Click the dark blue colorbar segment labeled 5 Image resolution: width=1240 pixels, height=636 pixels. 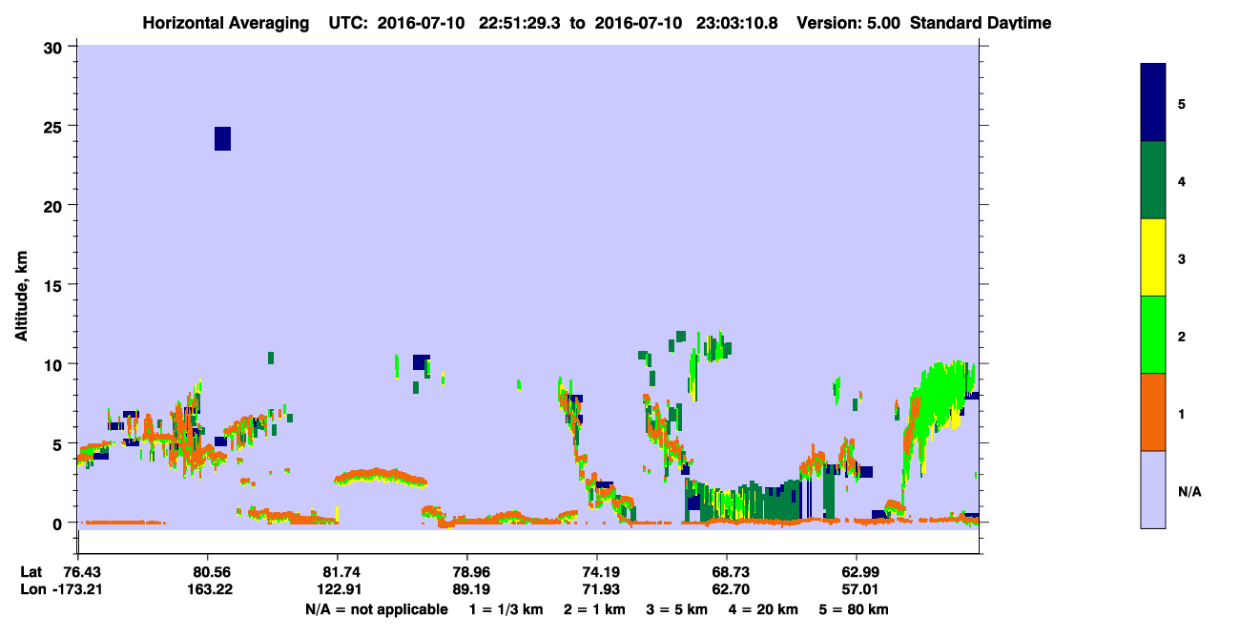point(1153,102)
